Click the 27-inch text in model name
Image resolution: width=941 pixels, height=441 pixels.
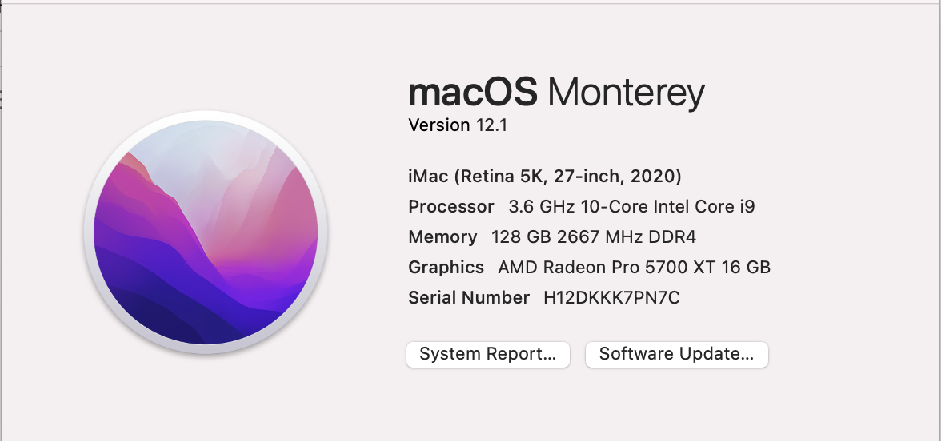click(587, 176)
